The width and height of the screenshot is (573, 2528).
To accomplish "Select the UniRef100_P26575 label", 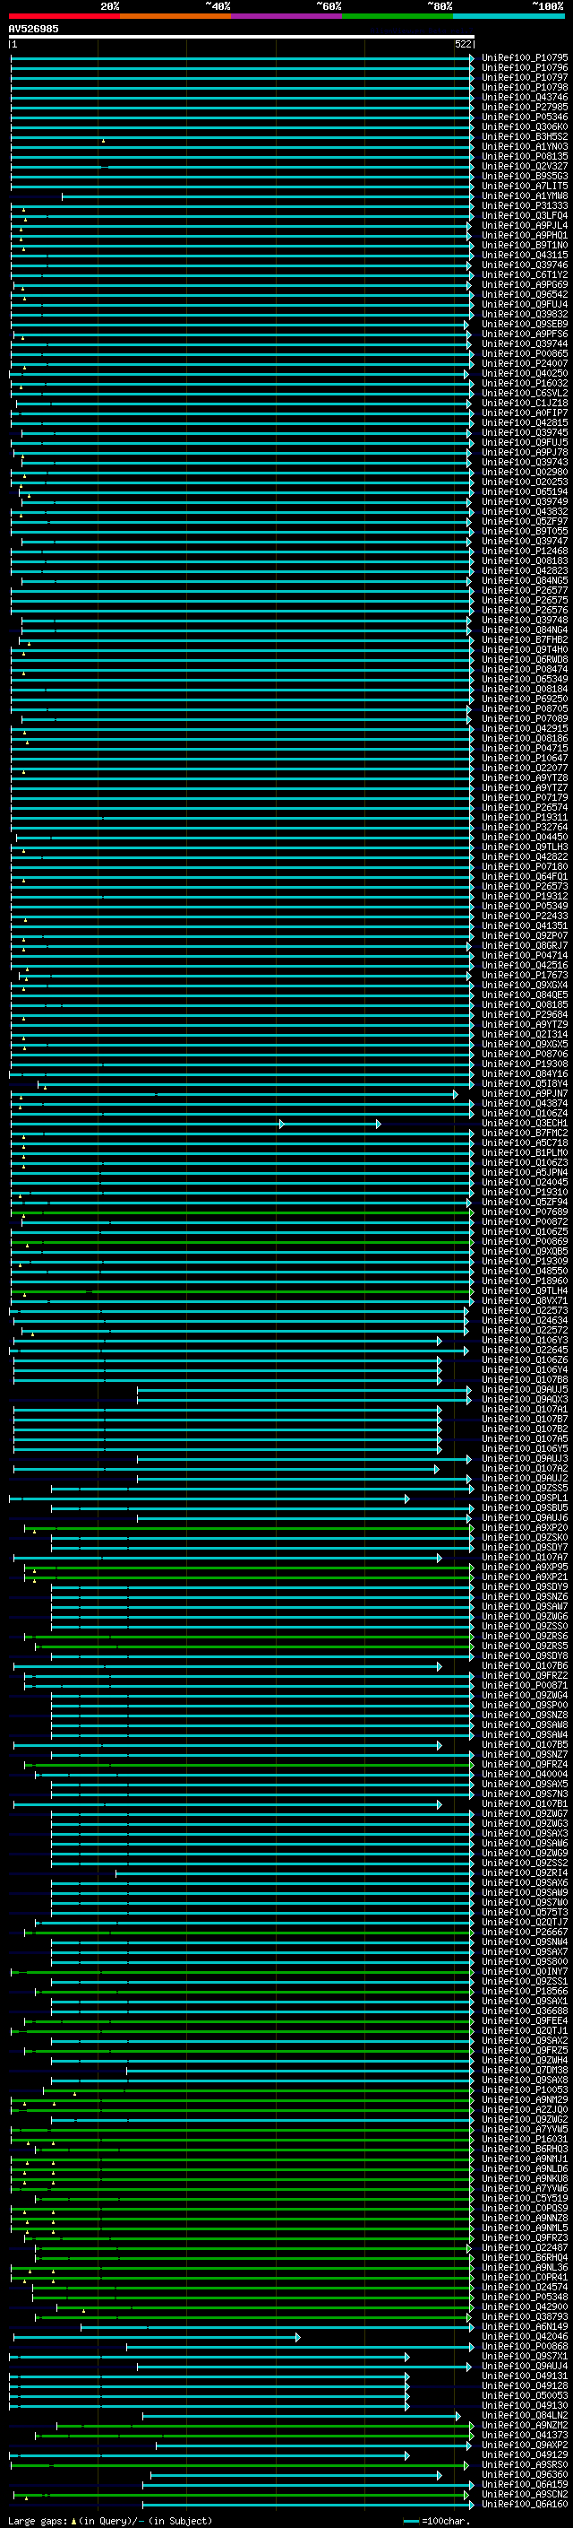I will click(x=525, y=600).
